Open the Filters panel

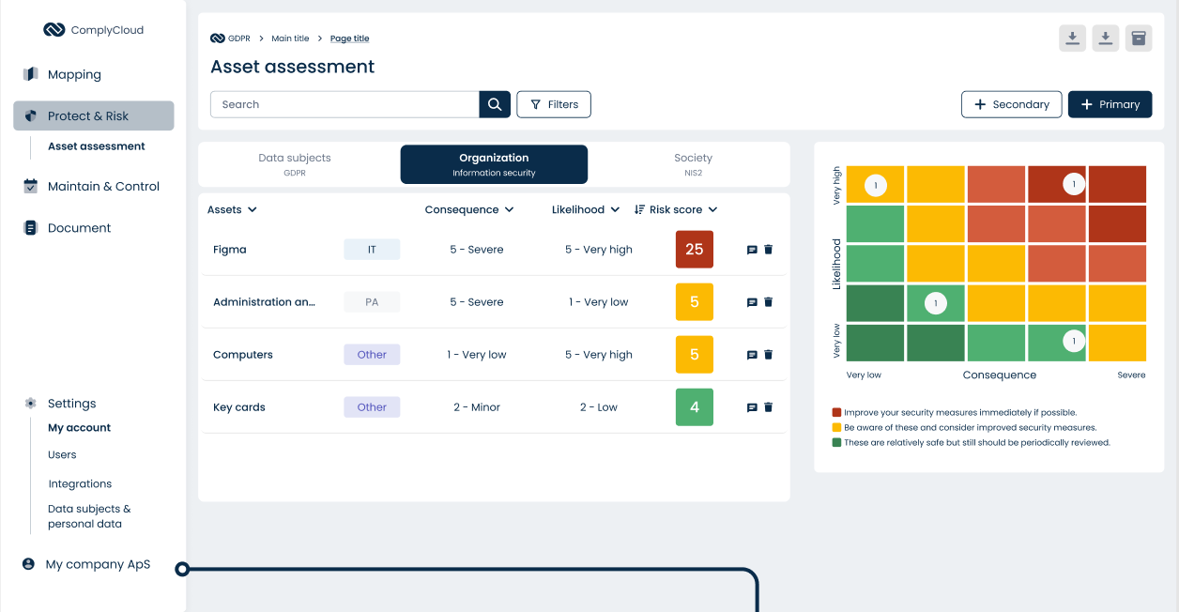tap(554, 104)
